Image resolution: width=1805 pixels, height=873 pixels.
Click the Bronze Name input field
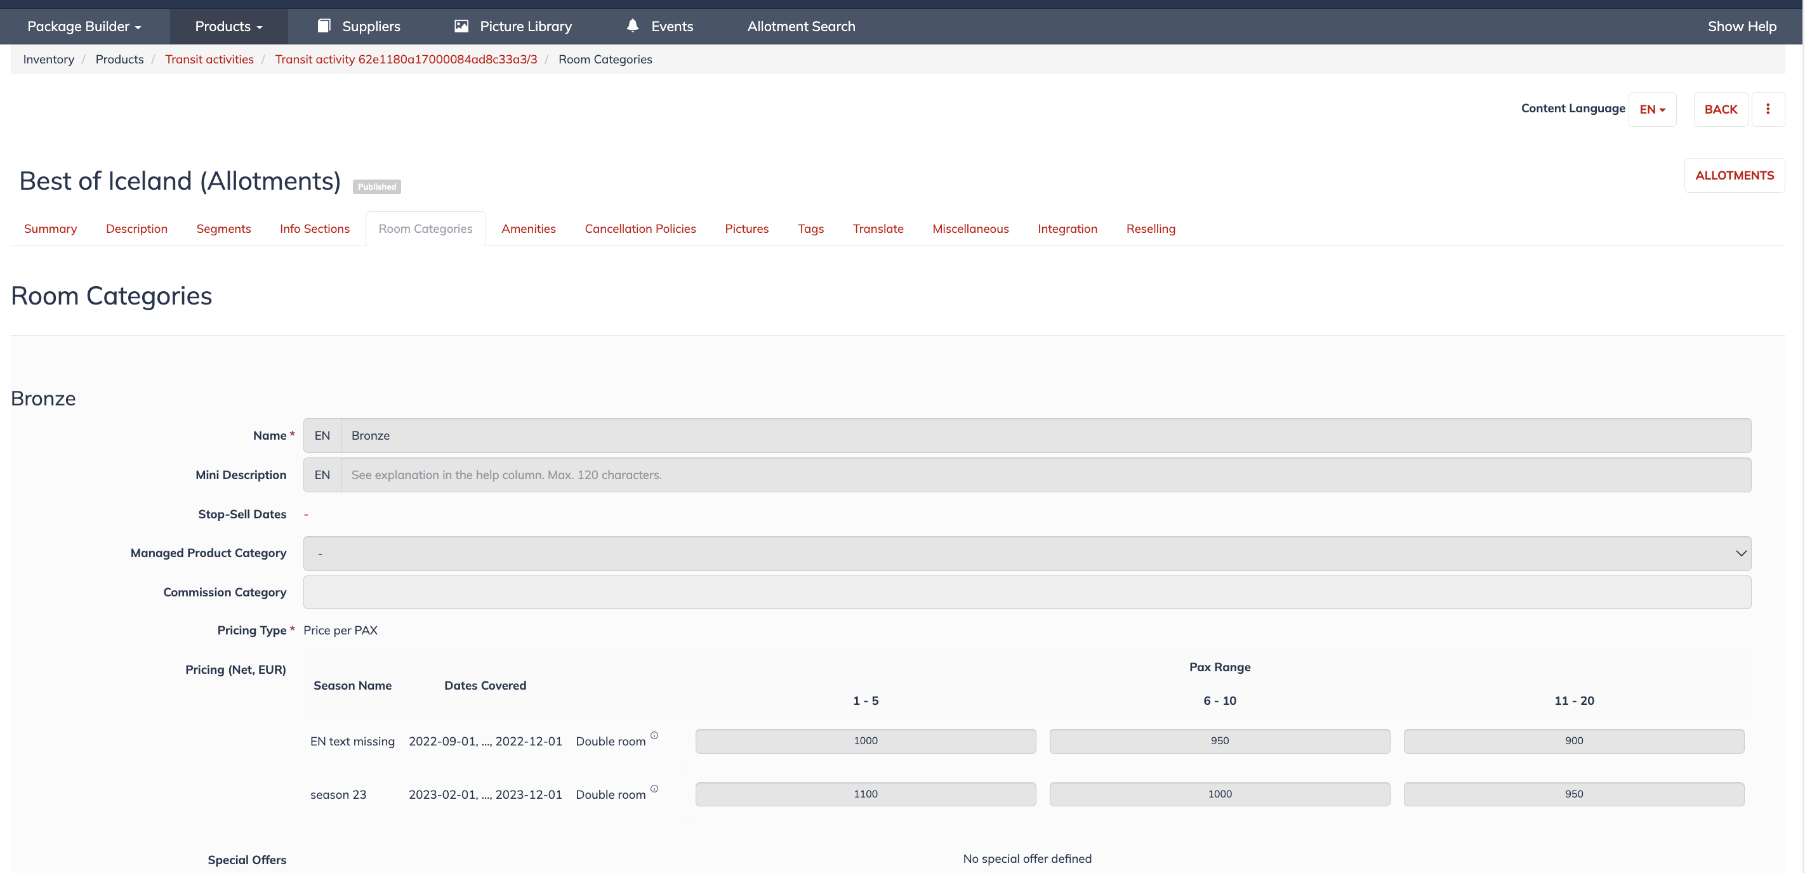1045,436
